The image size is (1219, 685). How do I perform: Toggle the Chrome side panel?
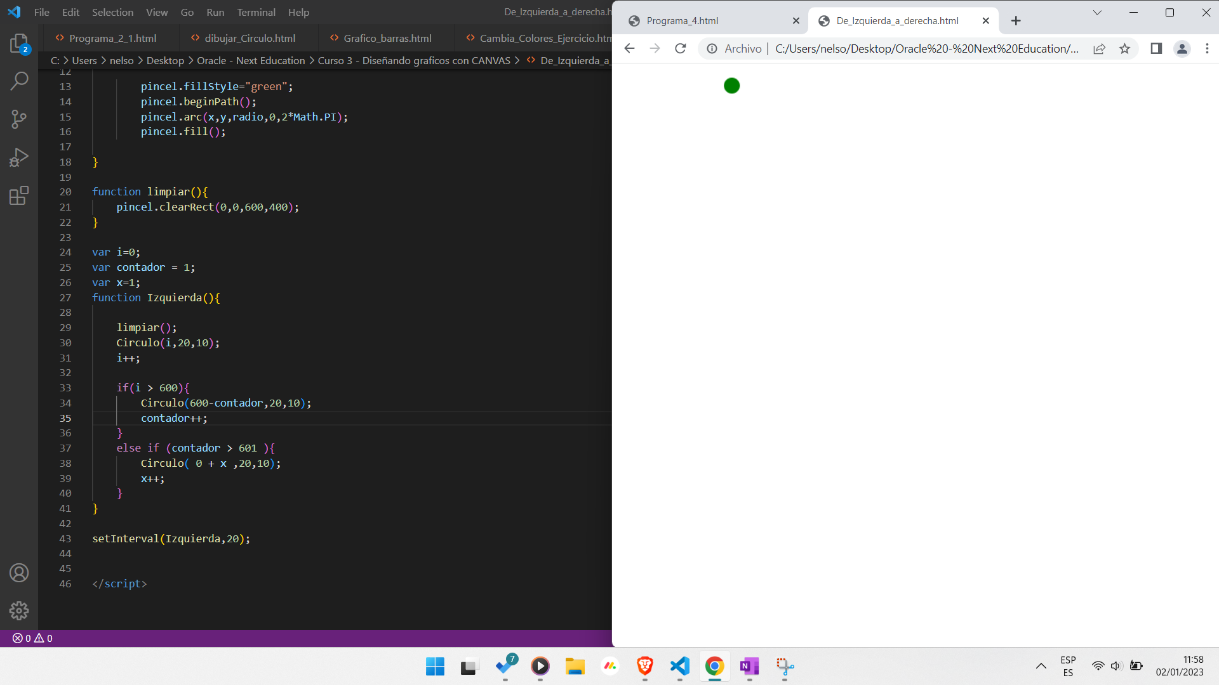[x=1156, y=49]
